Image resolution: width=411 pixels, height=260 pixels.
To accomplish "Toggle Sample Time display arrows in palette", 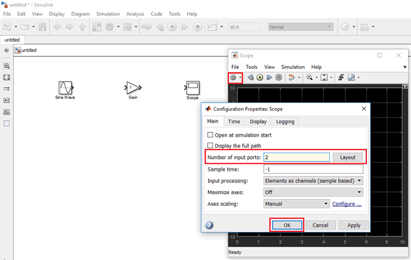I will (6, 89).
